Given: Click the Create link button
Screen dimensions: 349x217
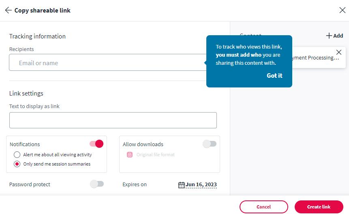Looking at the screenshot, I should pyautogui.click(x=319, y=207).
